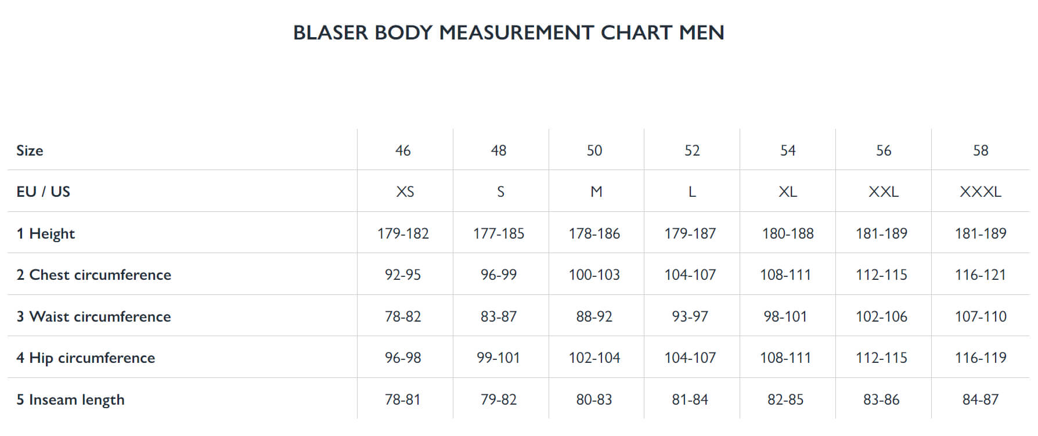Select the size 46 column header
The image size is (1038, 436).
click(x=403, y=150)
